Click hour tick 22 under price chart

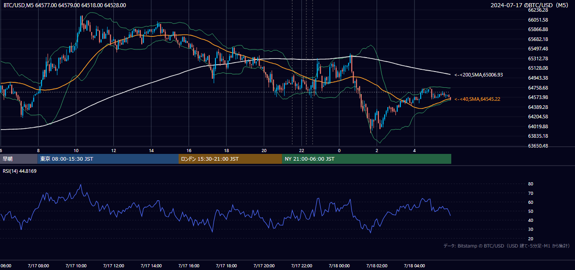point(302,150)
